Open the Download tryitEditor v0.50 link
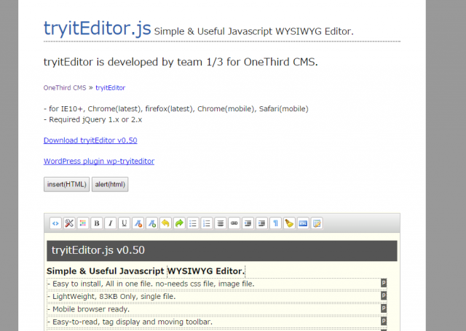This screenshot has width=466, height=331. (90, 140)
